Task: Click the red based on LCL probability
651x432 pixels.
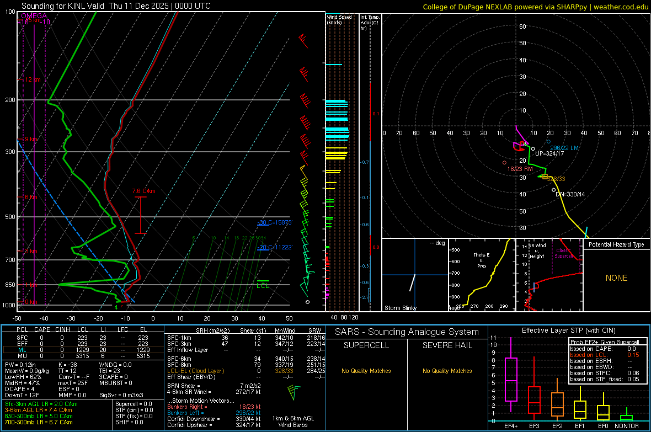Action: [x=605, y=355]
